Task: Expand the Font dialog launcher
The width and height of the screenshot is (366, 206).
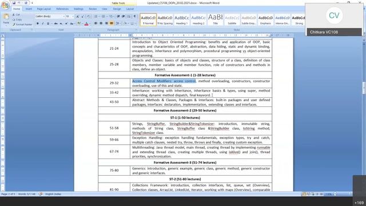Action: point(90,30)
